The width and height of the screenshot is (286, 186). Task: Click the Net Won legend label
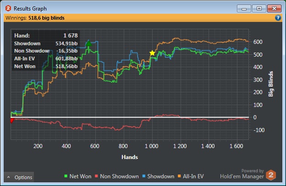pyautogui.click(x=80, y=176)
